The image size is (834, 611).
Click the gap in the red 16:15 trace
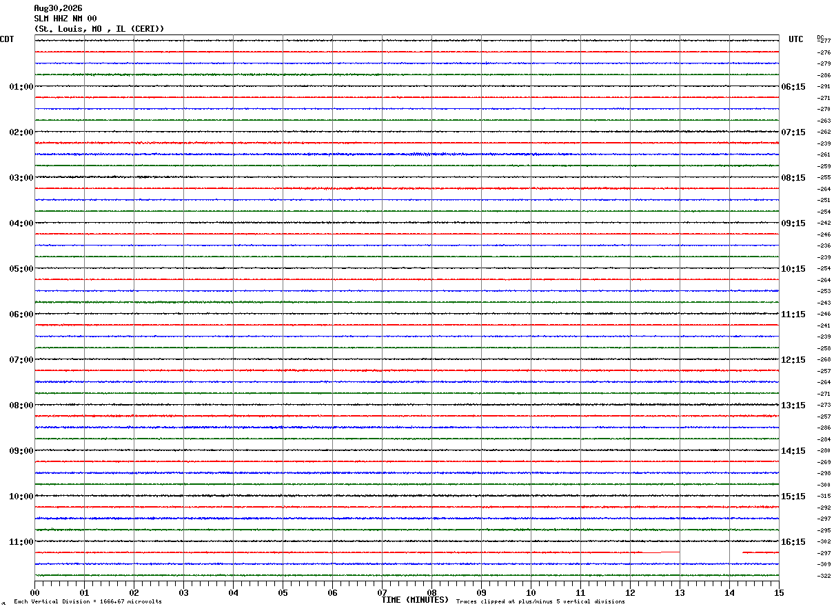711,552
